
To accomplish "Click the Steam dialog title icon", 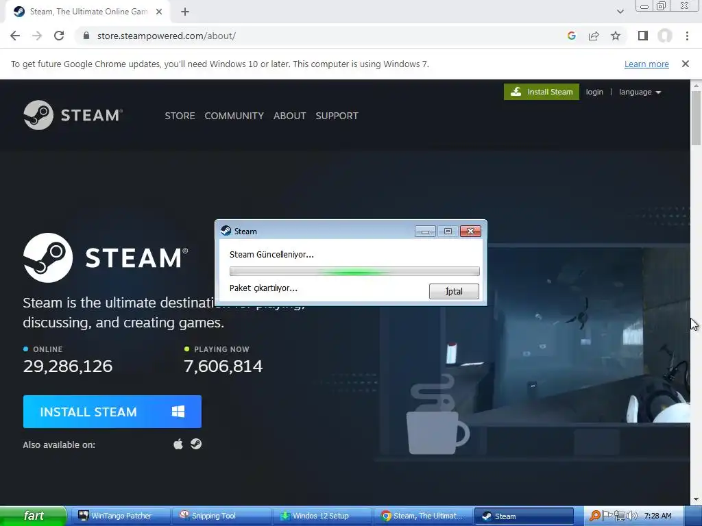I will (226, 231).
